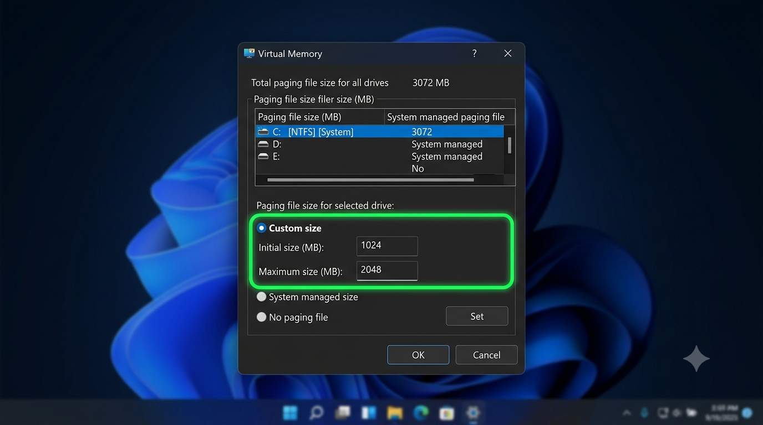
Task: Open Task View from taskbar
Action: coord(343,413)
